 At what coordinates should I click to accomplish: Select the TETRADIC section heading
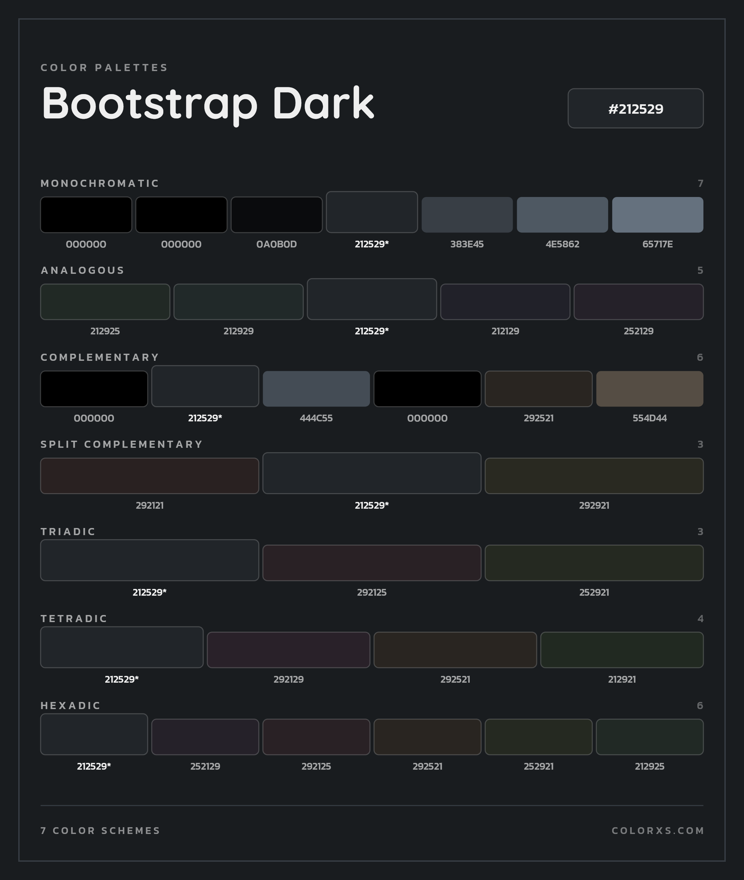coord(74,618)
